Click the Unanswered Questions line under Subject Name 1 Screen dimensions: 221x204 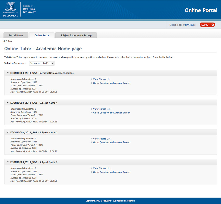(x=23, y=109)
